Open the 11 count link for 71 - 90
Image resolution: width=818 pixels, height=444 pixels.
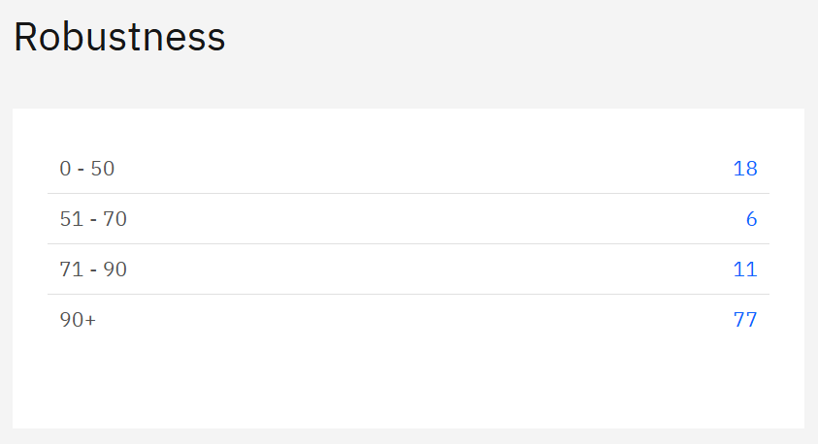(744, 270)
